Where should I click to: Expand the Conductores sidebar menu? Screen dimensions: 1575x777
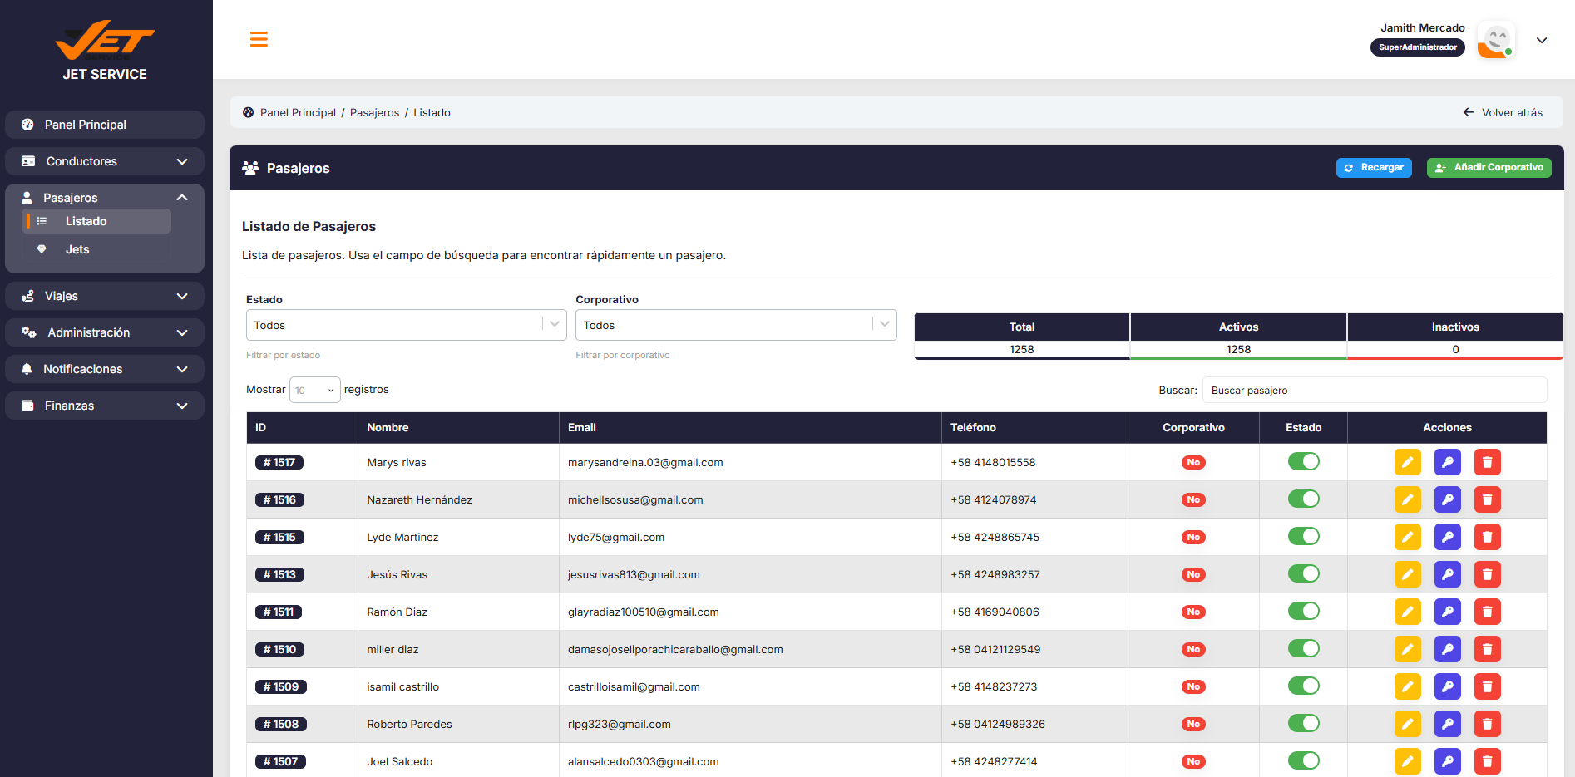pos(105,161)
